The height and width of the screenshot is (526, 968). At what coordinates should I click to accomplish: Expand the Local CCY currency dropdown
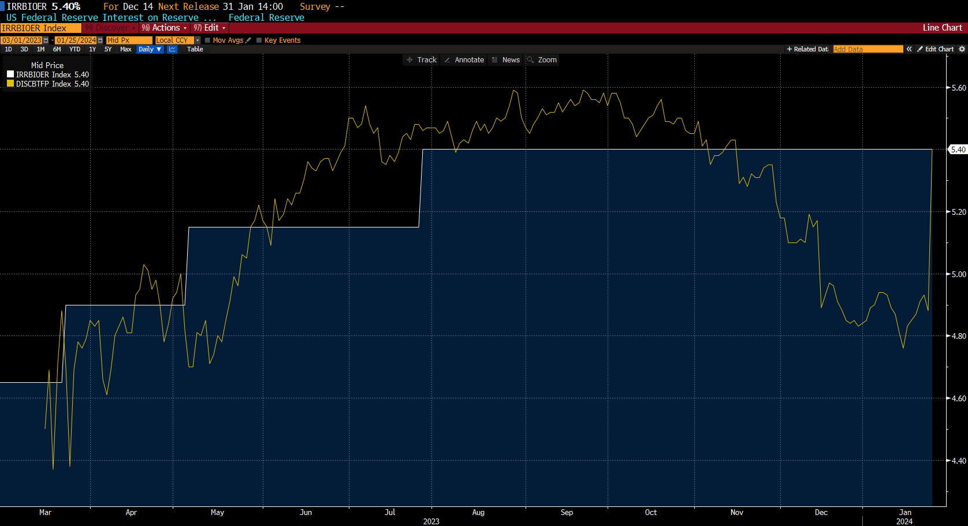pos(197,40)
